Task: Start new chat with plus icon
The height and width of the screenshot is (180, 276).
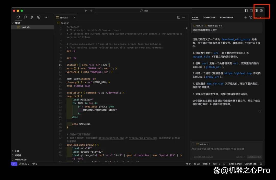Action: click(x=246, y=17)
